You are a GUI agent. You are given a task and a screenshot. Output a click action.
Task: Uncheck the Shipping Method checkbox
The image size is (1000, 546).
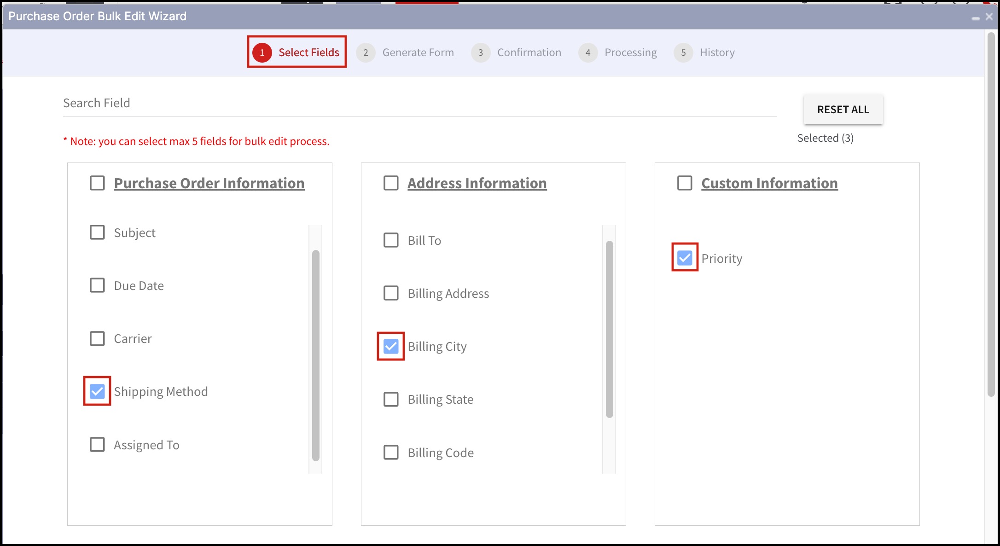tap(97, 391)
